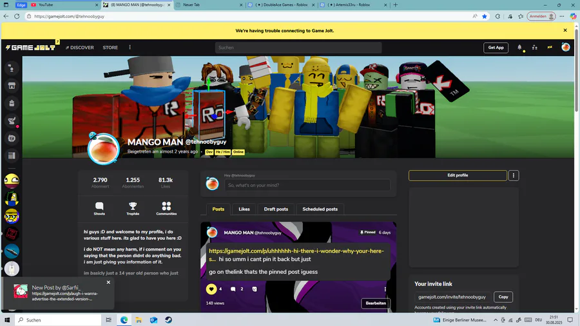This screenshot has height=326, width=580.
Task: Click the browser address bar URL
Action: click(x=69, y=16)
